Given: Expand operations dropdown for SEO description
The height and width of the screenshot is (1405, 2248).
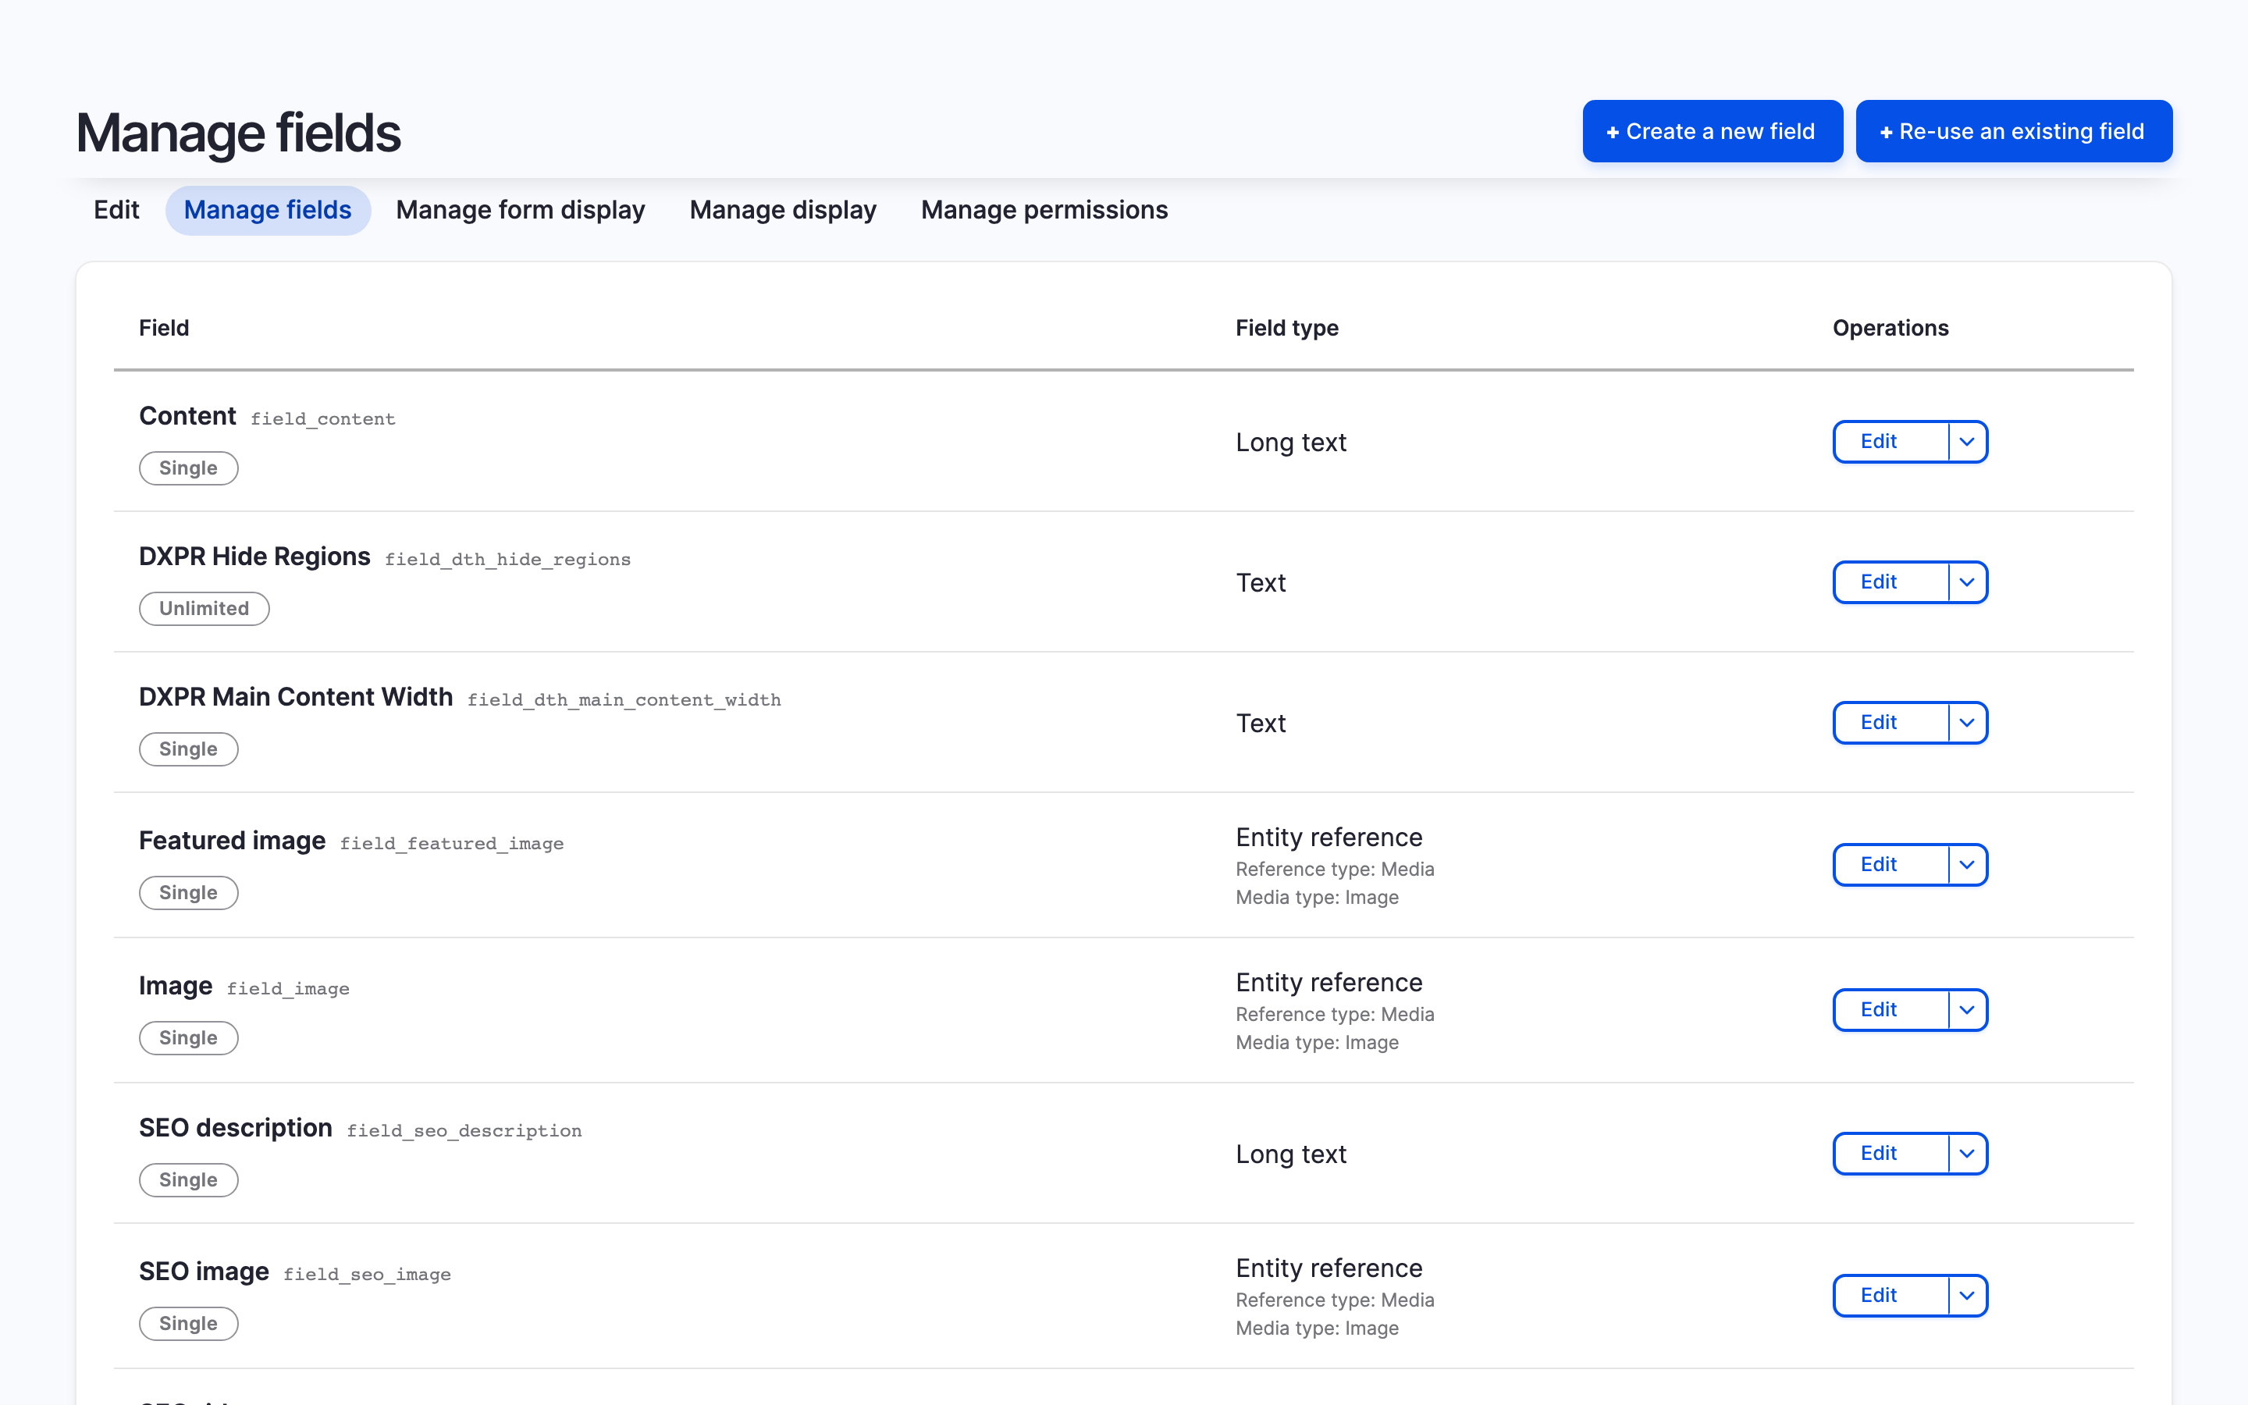Looking at the screenshot, I should (1968, 1153).
